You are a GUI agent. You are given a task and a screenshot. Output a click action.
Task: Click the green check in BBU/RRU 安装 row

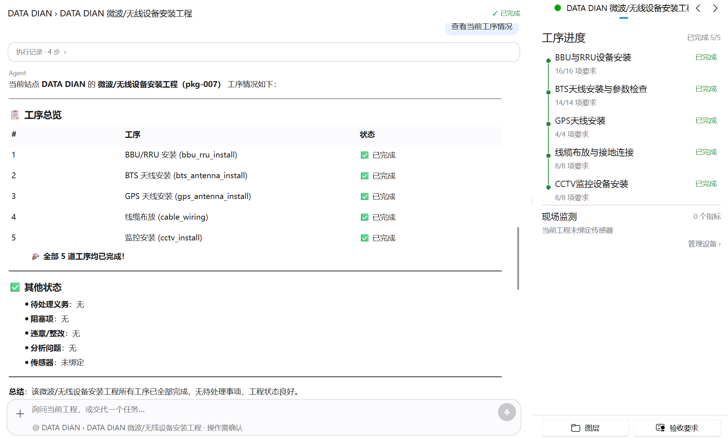365,155
